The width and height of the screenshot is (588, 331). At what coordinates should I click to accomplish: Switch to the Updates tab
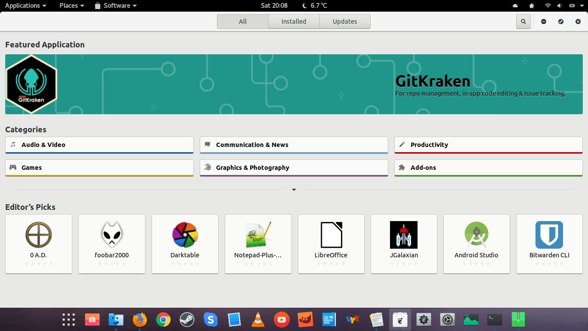click(x=345, y=22)
